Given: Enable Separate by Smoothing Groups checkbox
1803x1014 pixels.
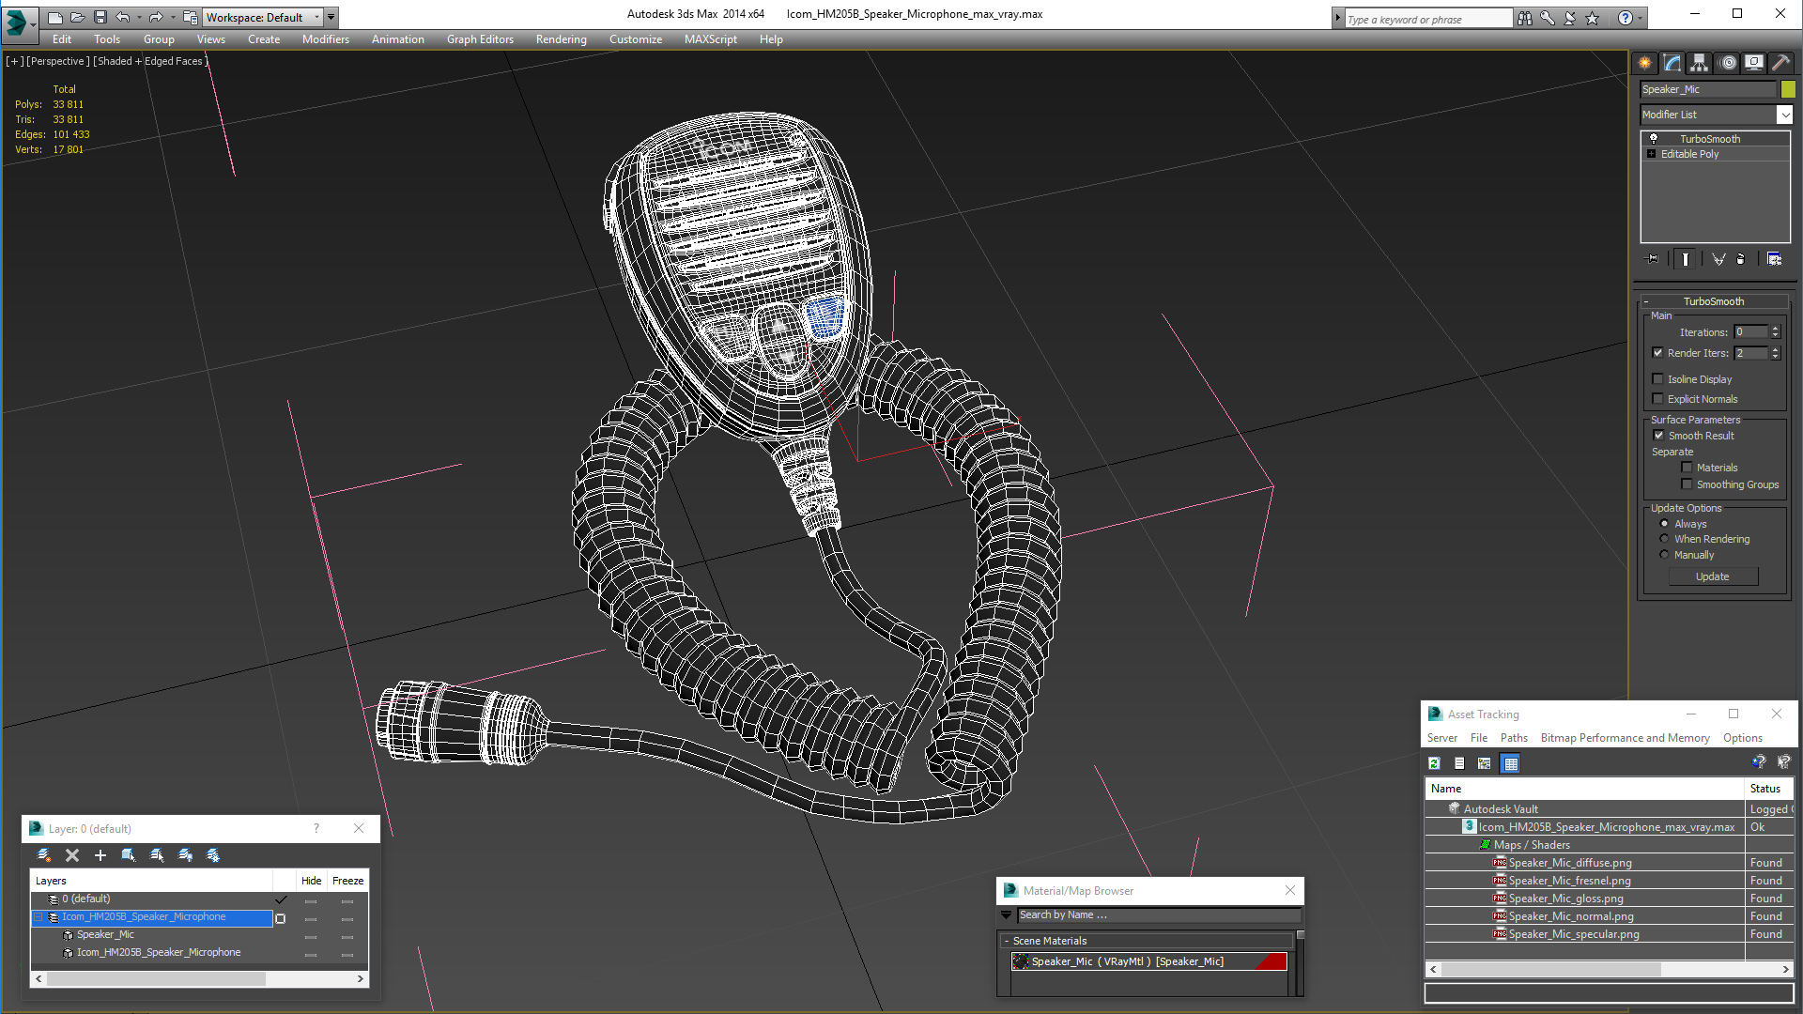Looking at the screenshot, I should [1687, 484].
